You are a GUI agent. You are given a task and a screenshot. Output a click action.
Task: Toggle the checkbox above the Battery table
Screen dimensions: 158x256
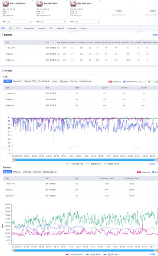point(153,172)
